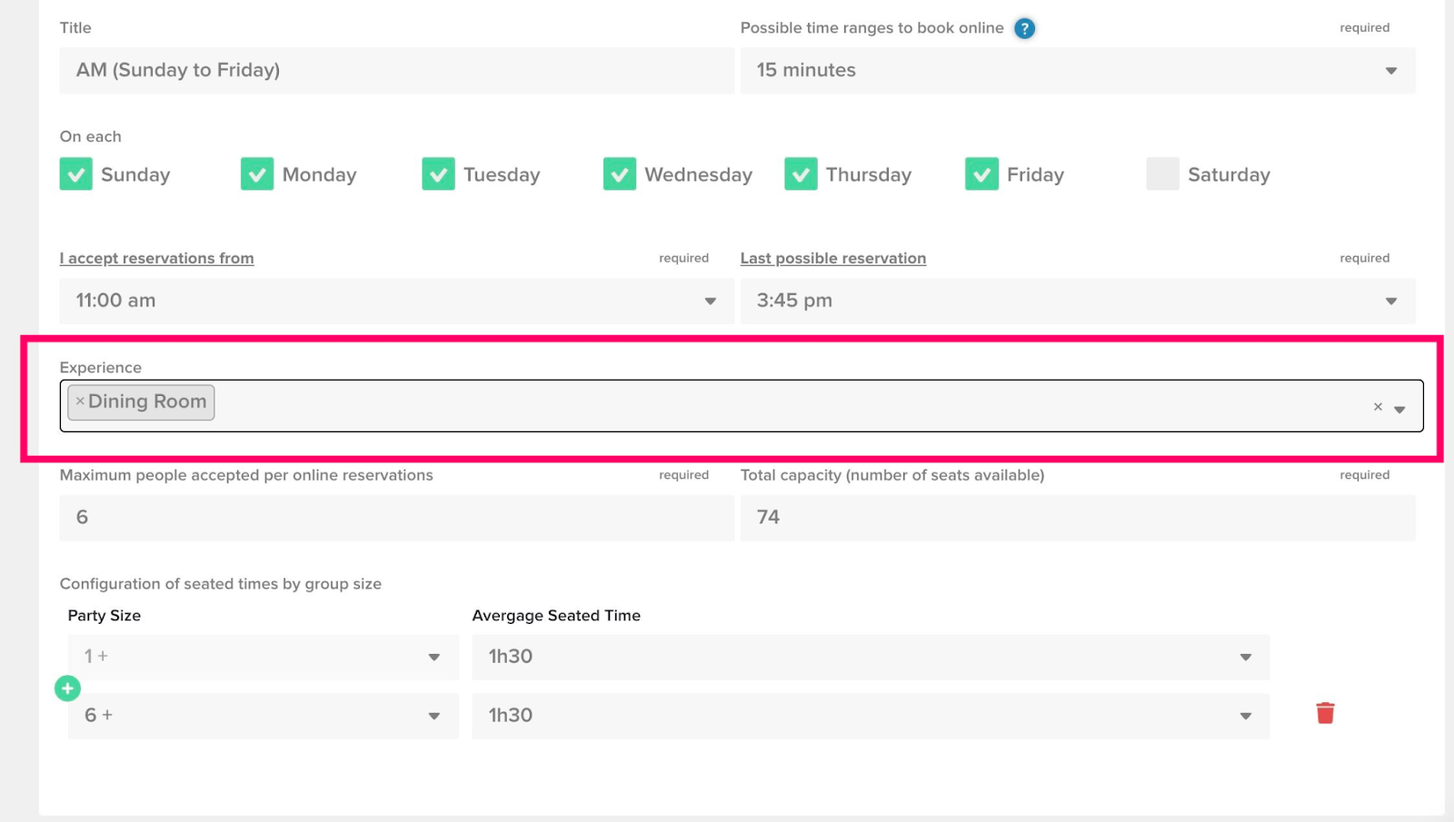Click the 'I accept reservations from' link

coord(157,258)
